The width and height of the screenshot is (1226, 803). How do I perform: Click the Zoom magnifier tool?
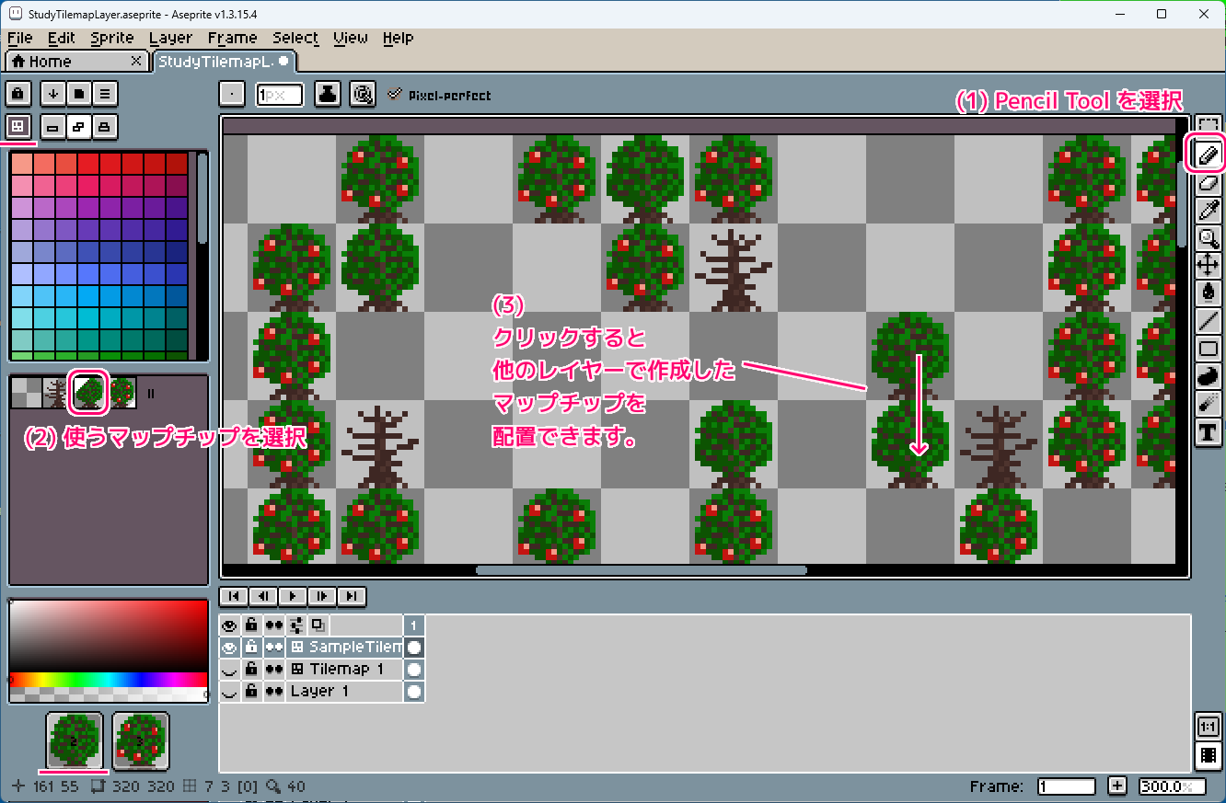(1209, 238)
